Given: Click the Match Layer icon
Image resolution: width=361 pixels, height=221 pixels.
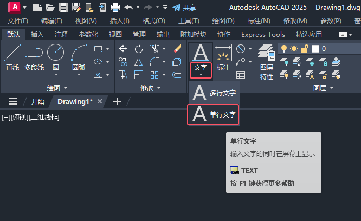Looking at the screenshot, I should (336, 75).
